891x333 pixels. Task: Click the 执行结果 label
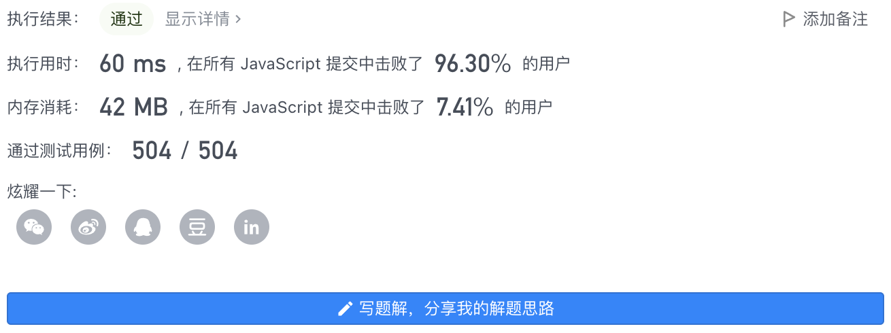pos(44,19)
